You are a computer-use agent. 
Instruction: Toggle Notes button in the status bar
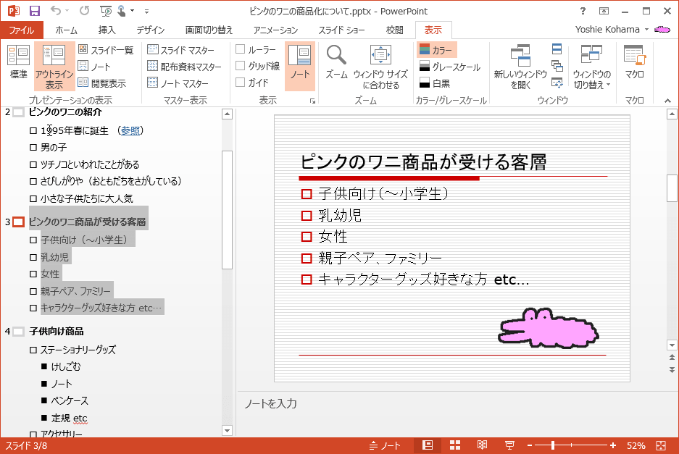pos(385,445)
